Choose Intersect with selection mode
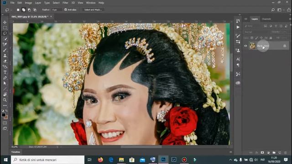 (35, 10)
